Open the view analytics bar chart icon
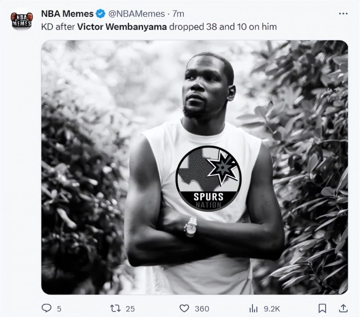This screenshot has width=360, height=317. (x=253, y=308)
